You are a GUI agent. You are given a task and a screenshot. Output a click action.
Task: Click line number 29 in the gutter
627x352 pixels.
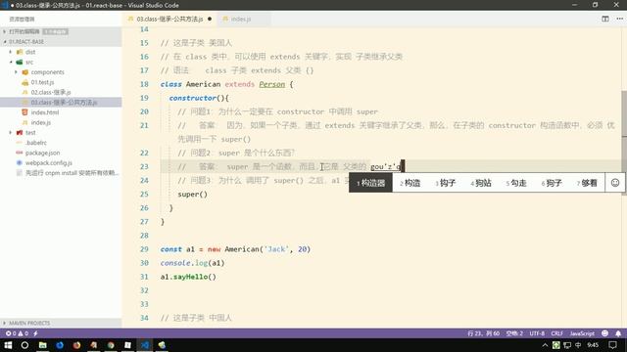click(x=144, y=249)
